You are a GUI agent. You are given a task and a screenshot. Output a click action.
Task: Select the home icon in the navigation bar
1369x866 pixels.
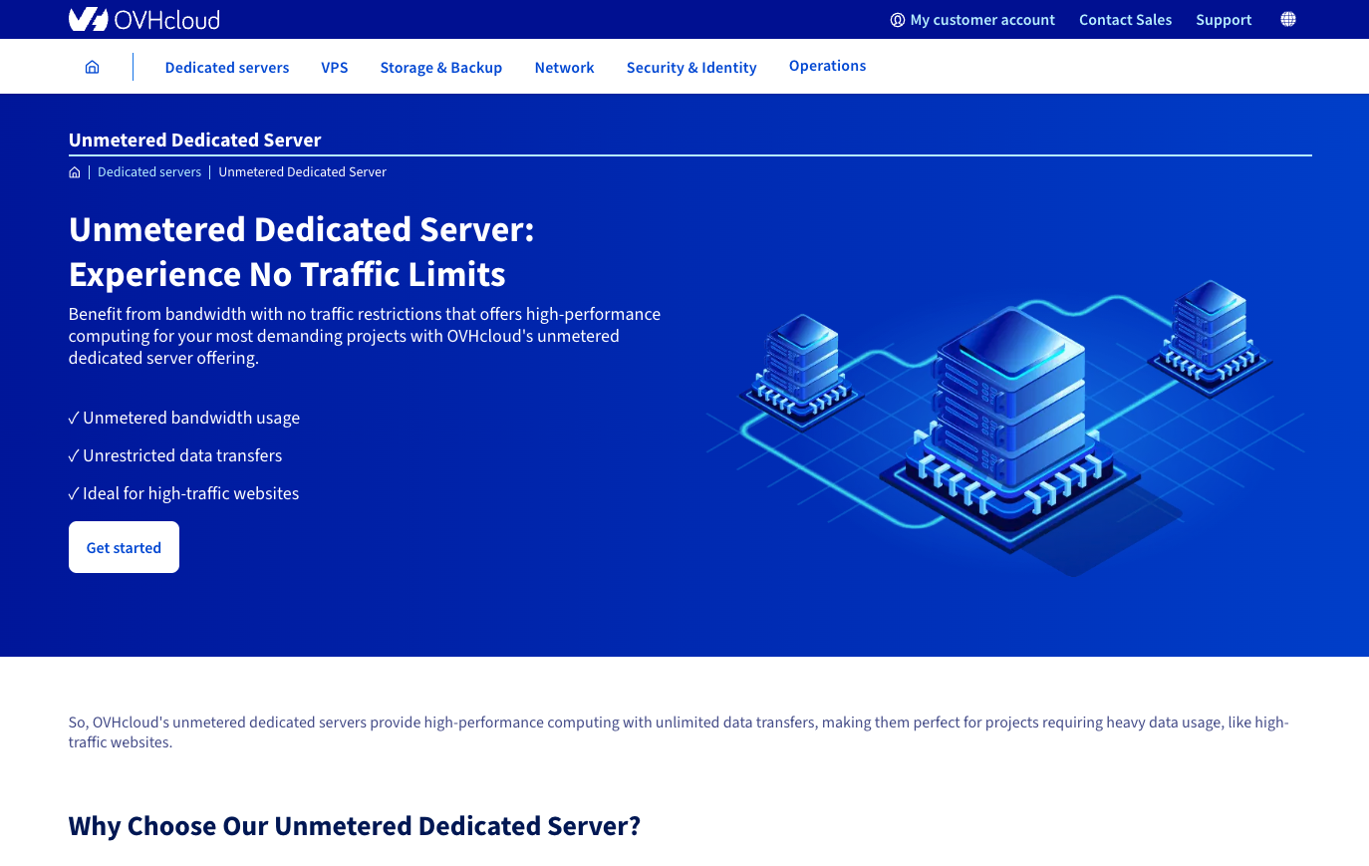click(92, 66)
